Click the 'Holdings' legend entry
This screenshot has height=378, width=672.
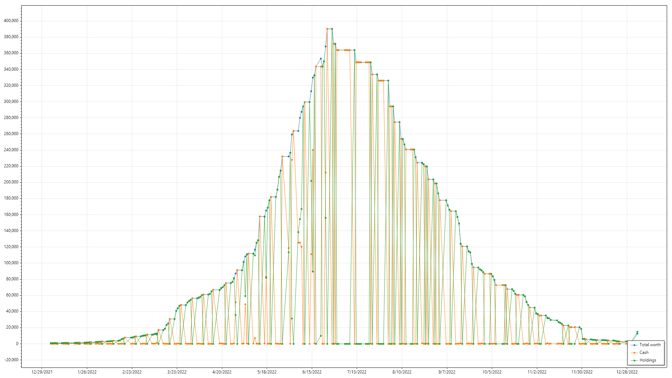(x=644, y=360)
